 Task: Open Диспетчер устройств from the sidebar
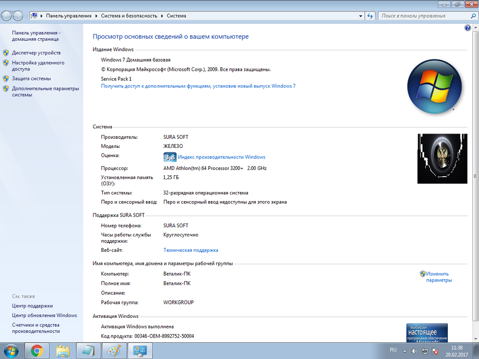[x=36, y=53]
